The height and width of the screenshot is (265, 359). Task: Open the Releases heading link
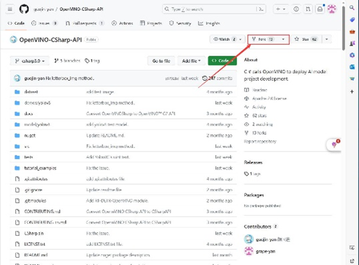tap(253, 162)
